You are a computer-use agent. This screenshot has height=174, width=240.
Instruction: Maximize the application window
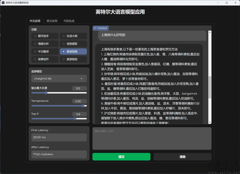coord(227,3)
